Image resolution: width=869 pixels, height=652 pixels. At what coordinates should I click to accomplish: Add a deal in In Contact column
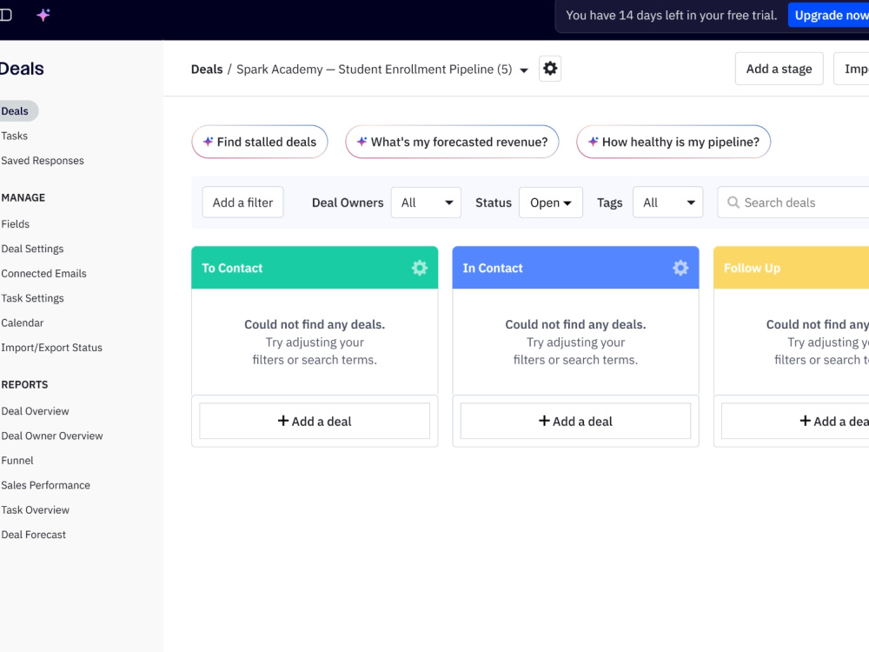coord(575,422)
